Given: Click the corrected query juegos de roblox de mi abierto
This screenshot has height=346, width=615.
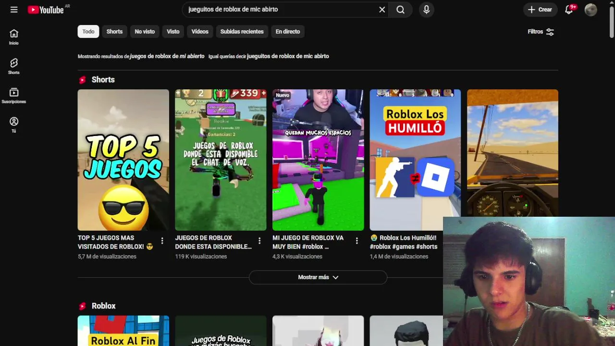Looking at the screenshot, I should click(x=167, y=56).
